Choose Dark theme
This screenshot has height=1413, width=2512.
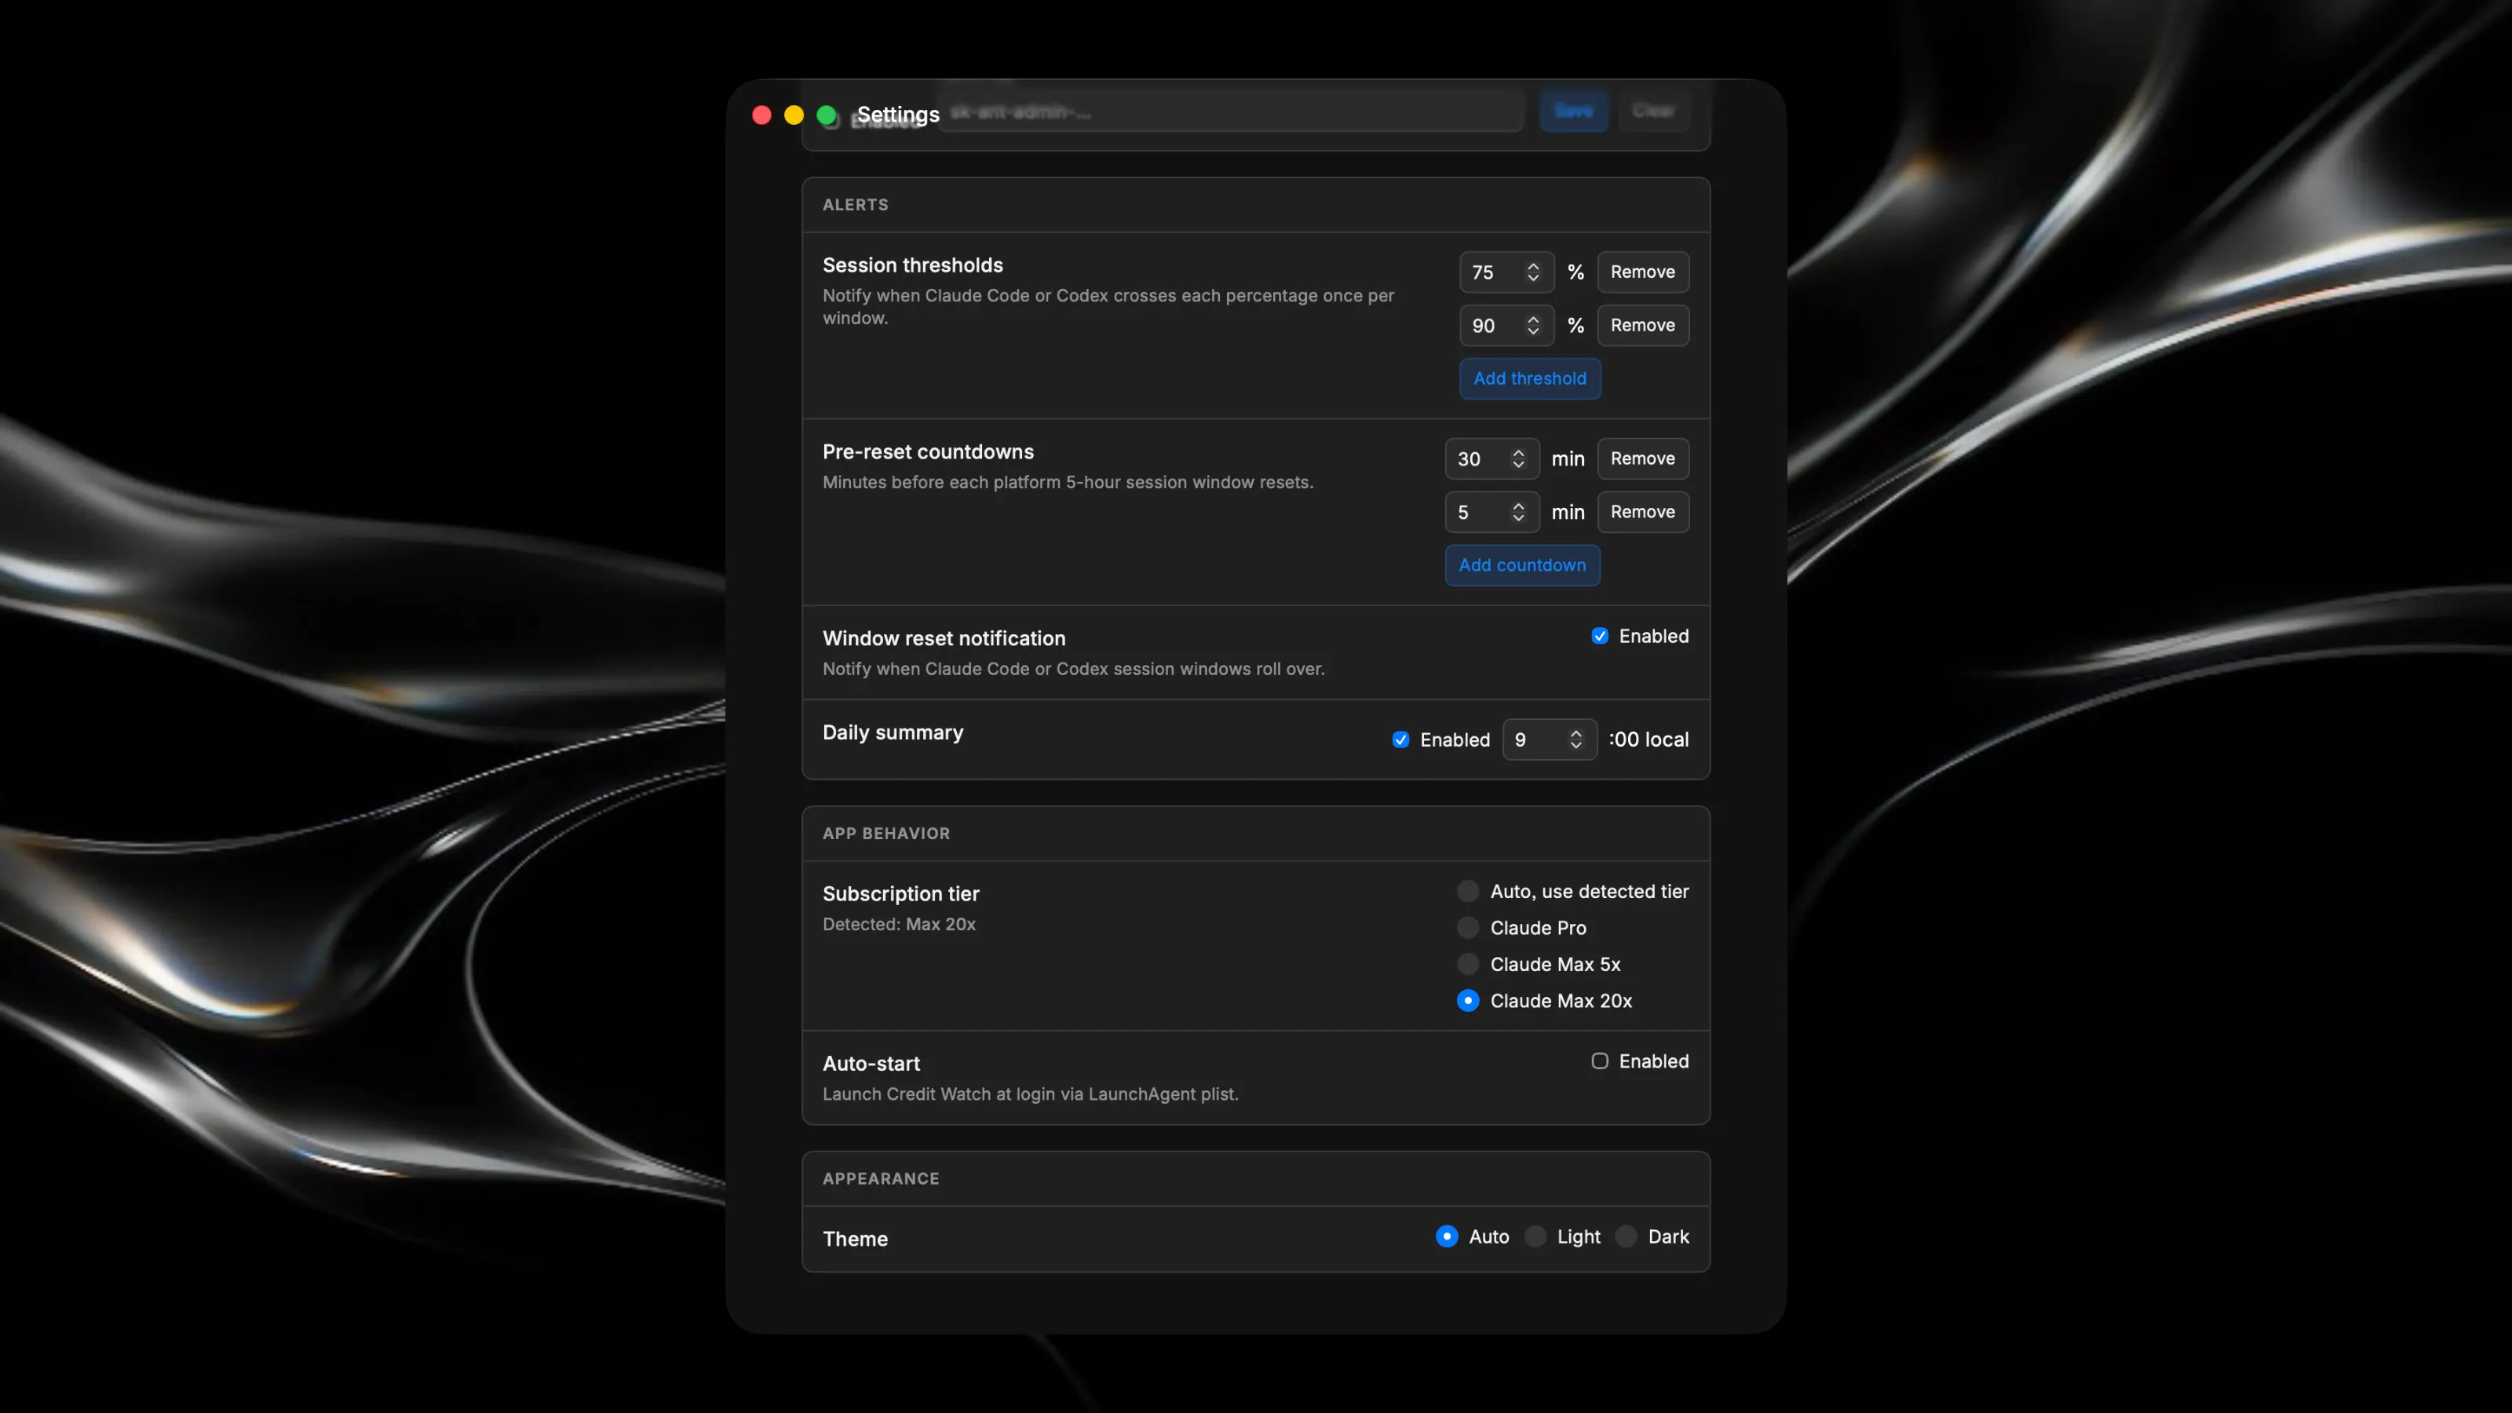1626,1236
